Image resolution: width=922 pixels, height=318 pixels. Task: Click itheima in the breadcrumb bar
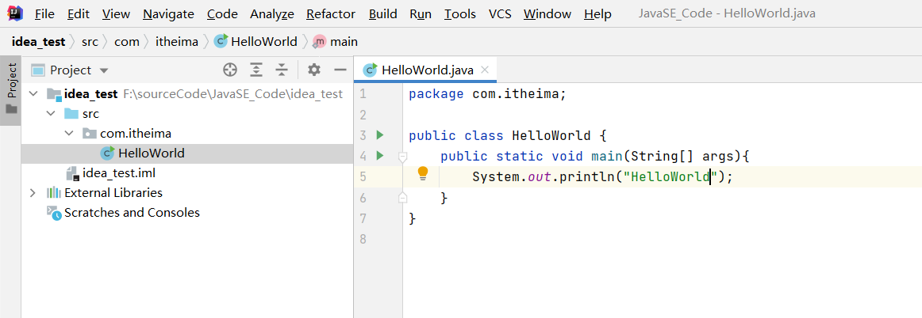(x=176, y=42)
